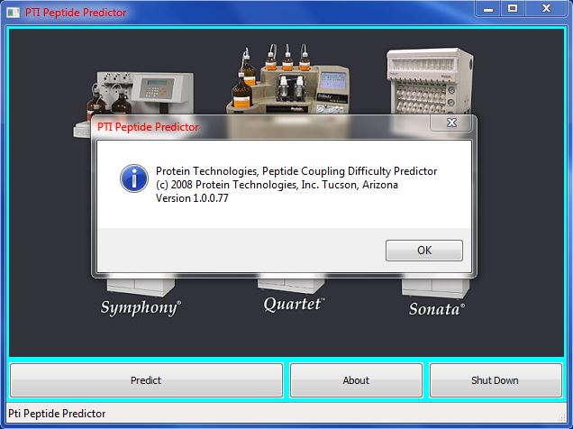573x429 pixels.
Task: Click the blue information icon in dialog
Action: (x=134, y=178)
